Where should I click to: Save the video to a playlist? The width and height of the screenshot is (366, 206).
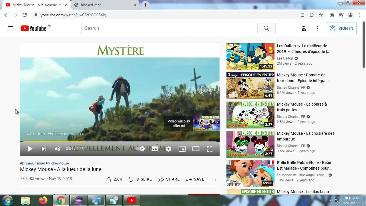195,179
